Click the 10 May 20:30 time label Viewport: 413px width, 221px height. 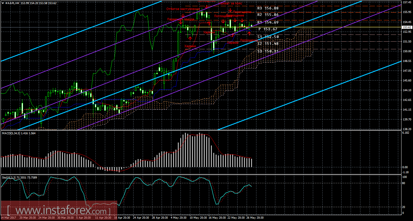coord(198,218)
